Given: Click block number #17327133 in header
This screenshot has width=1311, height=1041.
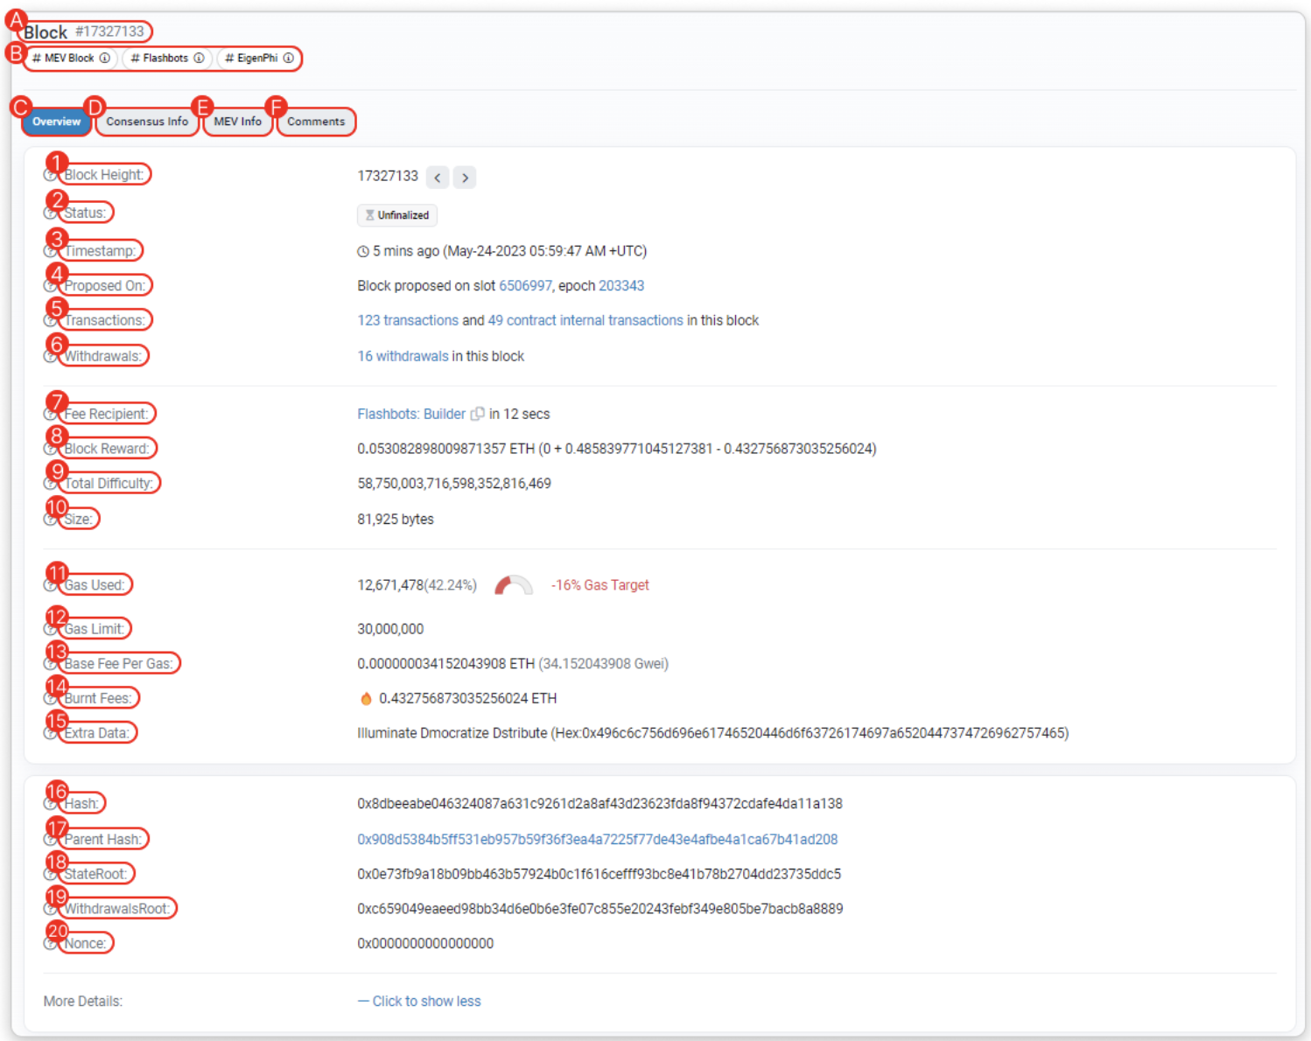Looking at the screenshot, I should coord(109,31).
